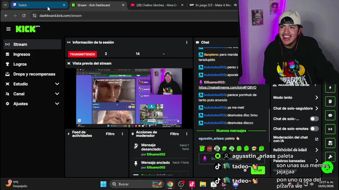The width and height of the screenshot is (339, 190).
Task: Go to Ingresos in the sidebar
Action: (x=32, y=54)
